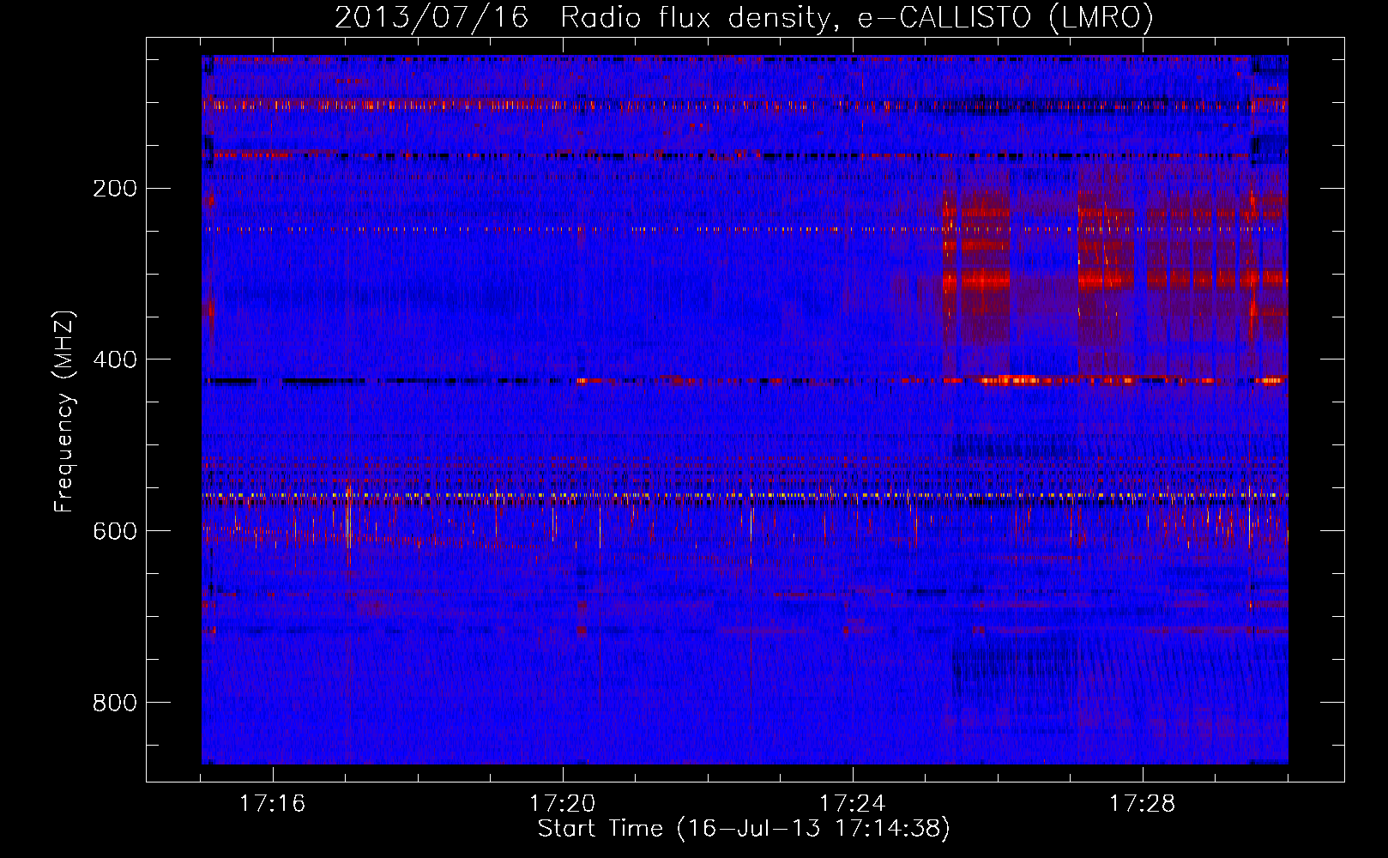Click the 17:16 time tick label
This screenshot has height=858, width=1388.
[x=272, y=804]
